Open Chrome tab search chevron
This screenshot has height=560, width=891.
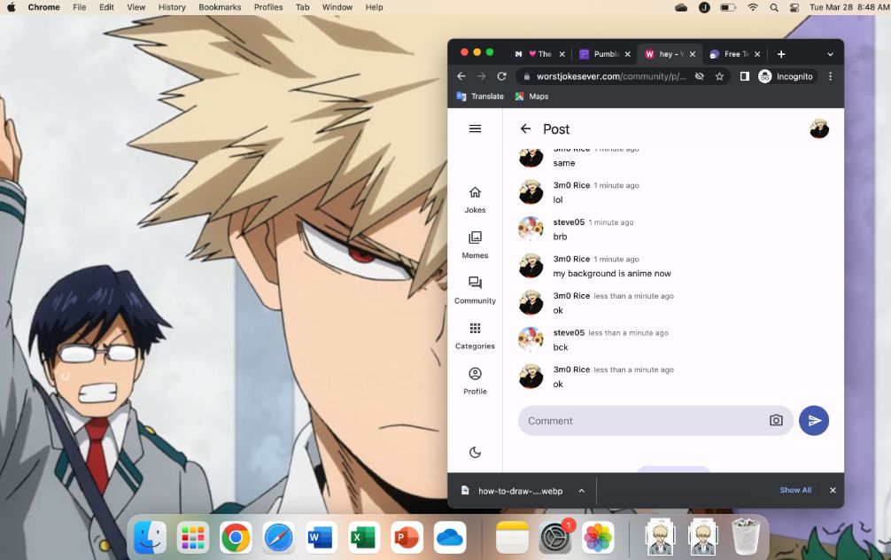(x=830, y=54)
